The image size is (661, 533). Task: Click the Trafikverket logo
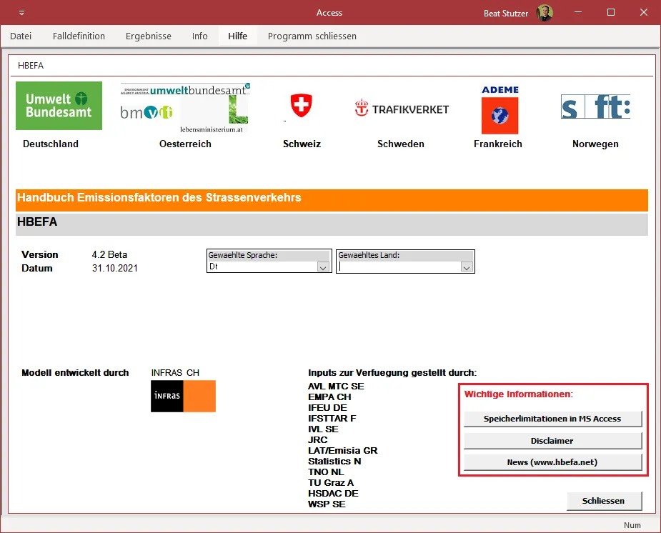point(402,109)
